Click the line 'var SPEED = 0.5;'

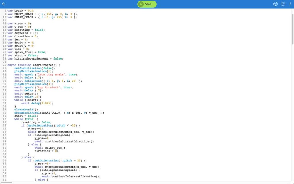click(x=21, y=11)
